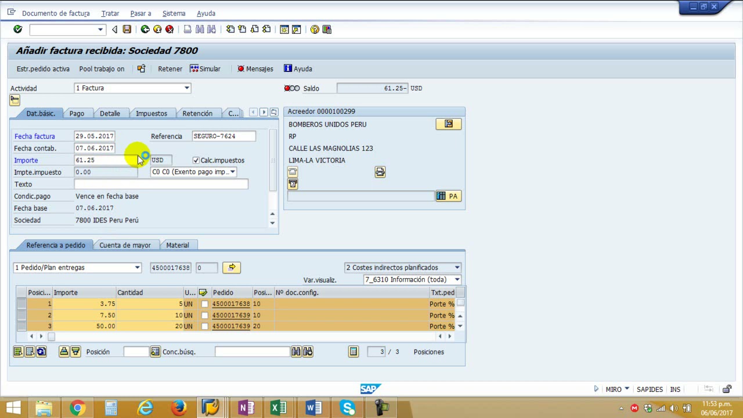The image size is (743, 418).
Task: Click the yellow Help question mark icon
Action: pyautogui.click(x=315, y=29)
